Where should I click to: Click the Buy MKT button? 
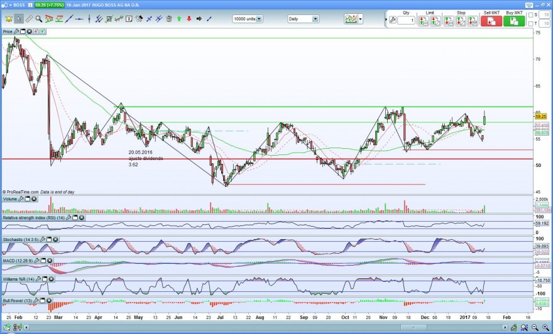[514, 21]
